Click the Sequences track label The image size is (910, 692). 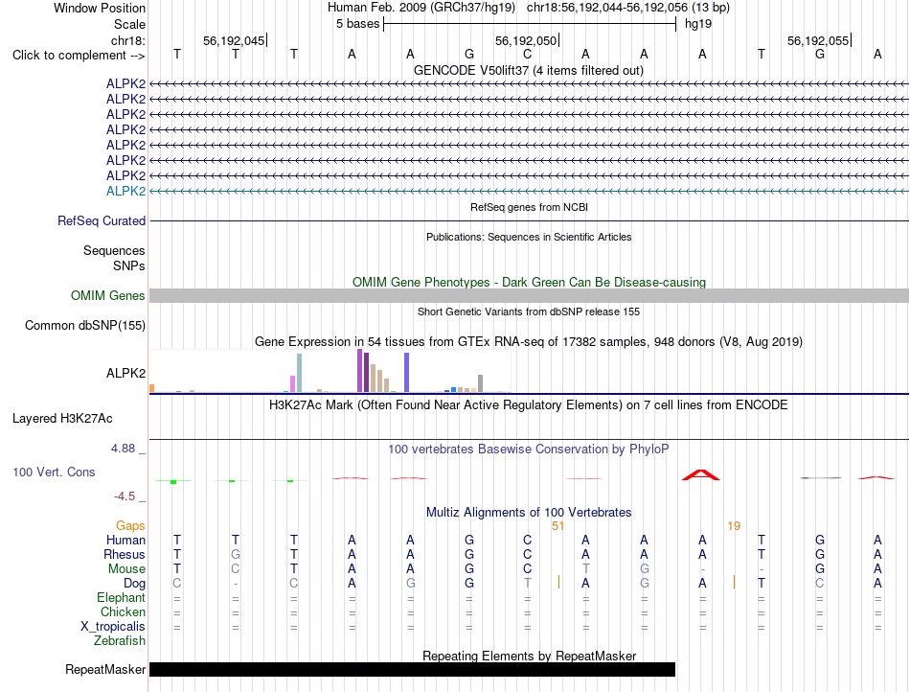pyautogui.click(x=114, y=251)
